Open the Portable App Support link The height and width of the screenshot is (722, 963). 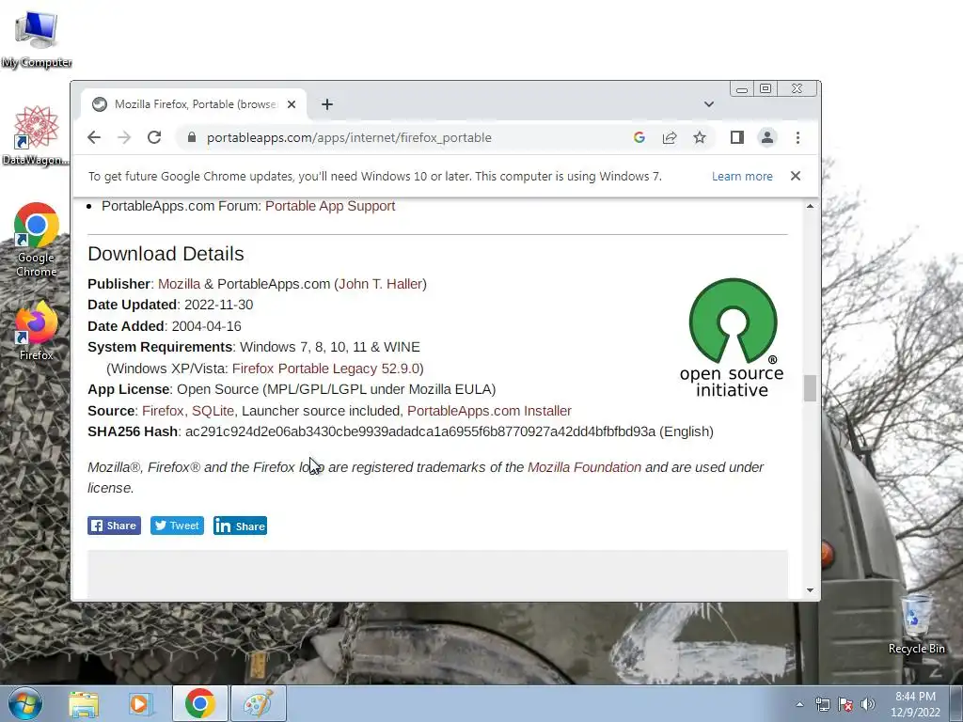click(330, 206)
